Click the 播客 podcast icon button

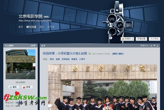pyautogui.click(x=13, y=87)
